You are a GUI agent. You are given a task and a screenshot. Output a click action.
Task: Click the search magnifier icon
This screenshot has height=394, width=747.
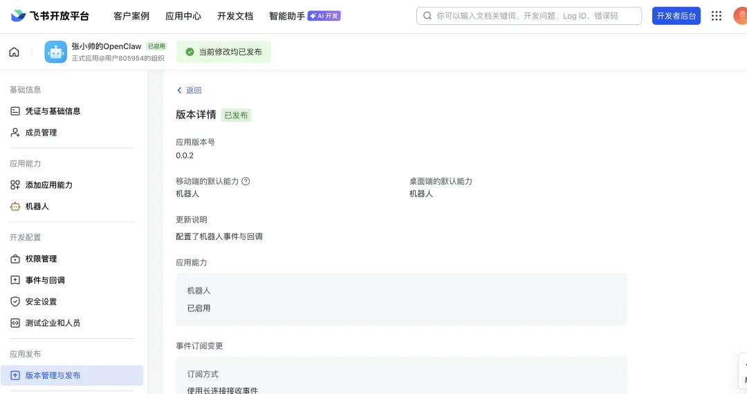[x=427, y=16]
